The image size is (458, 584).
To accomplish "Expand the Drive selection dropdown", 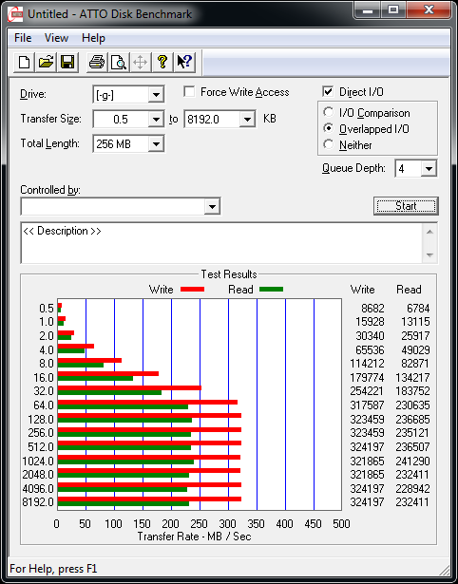I will point(156,95).
